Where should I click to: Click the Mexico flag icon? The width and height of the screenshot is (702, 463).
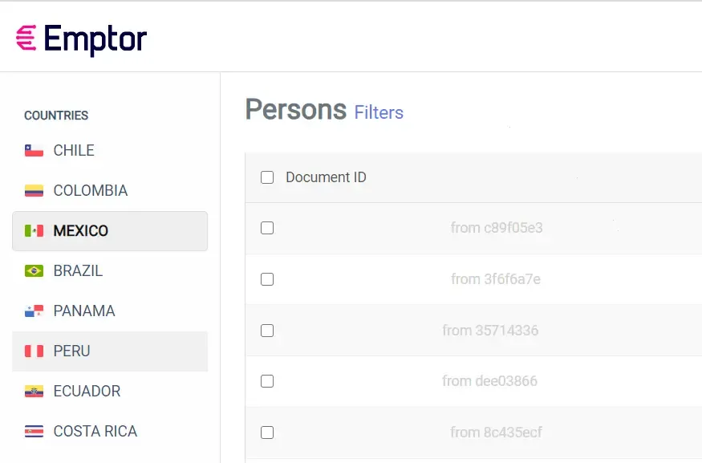click(x=32, y=230)
